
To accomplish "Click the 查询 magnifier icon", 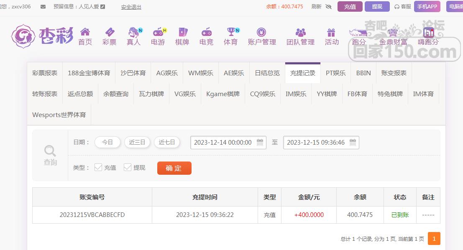I will [50, 151].
